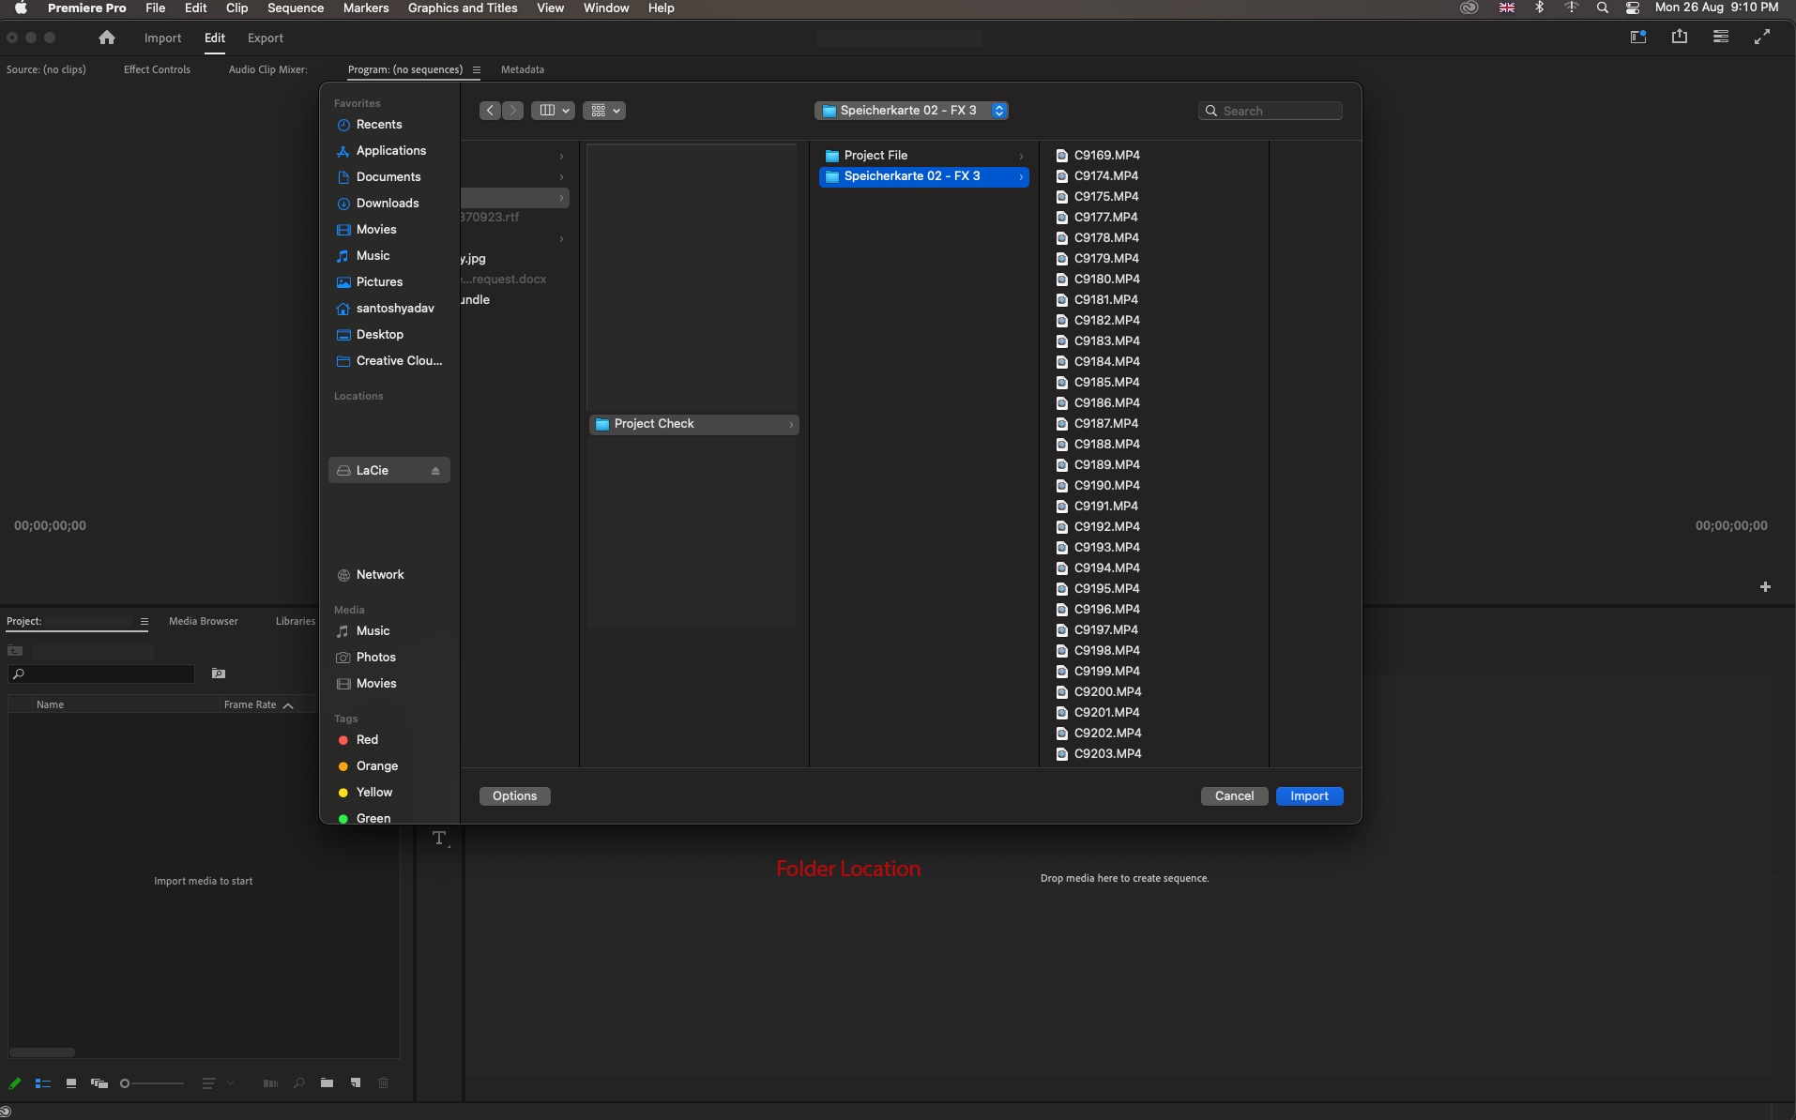Select file C9169.MP4

click(1106, 156)
